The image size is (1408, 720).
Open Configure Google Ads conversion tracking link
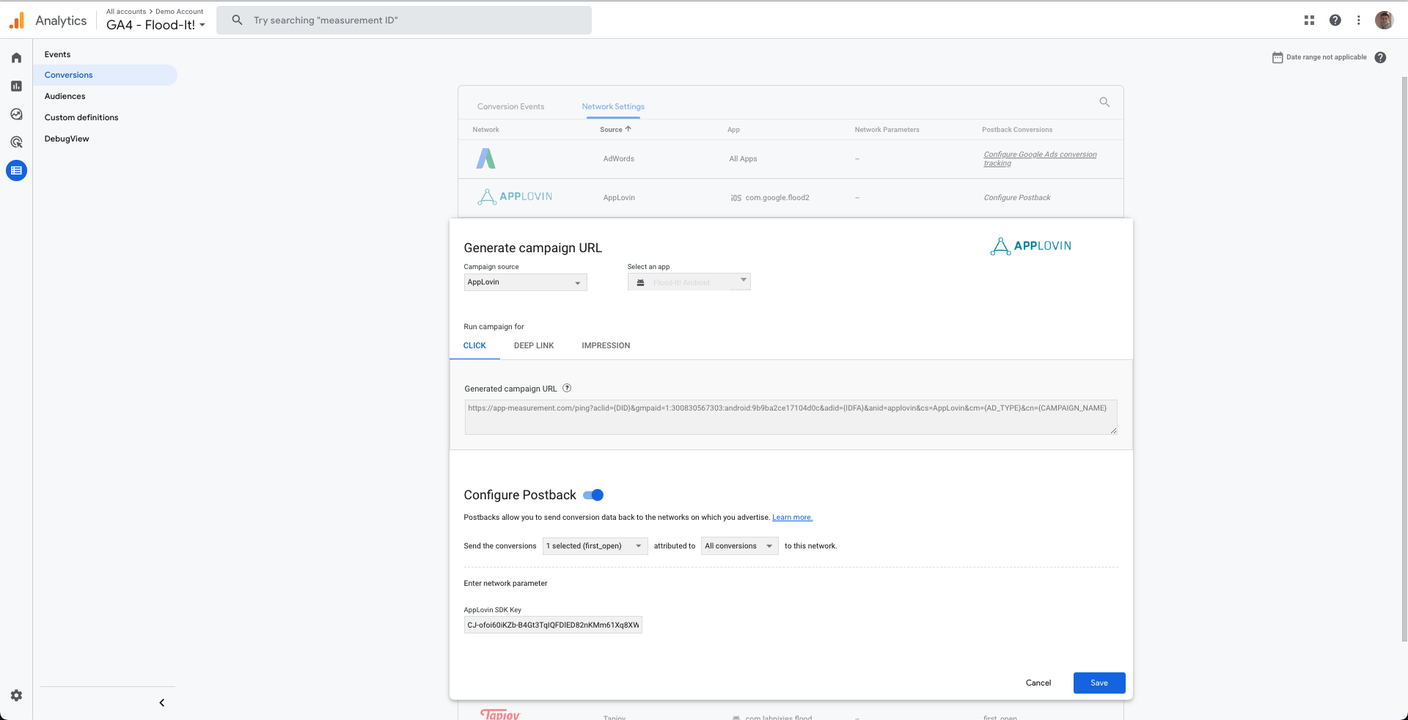tap(1040, 158)
